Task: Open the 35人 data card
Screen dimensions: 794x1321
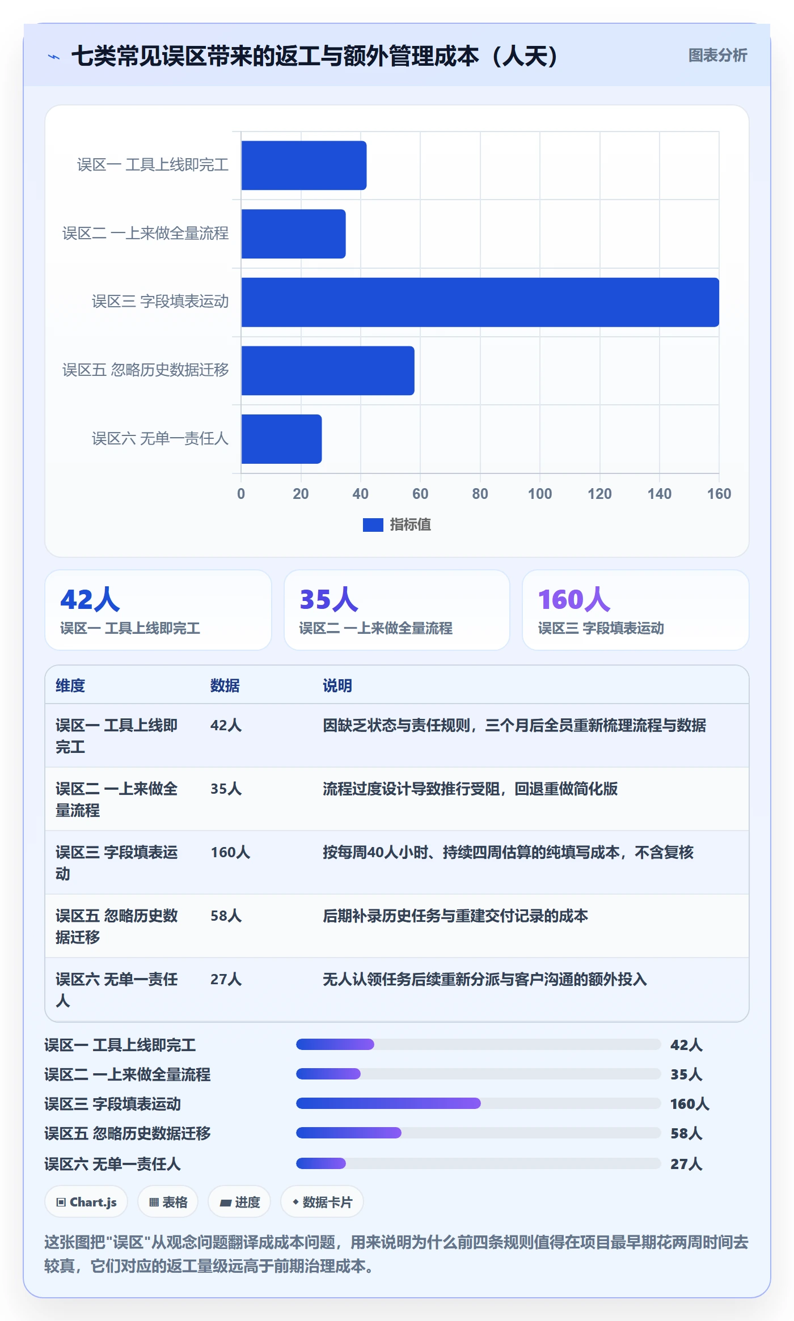Action: tap(397, 610)
